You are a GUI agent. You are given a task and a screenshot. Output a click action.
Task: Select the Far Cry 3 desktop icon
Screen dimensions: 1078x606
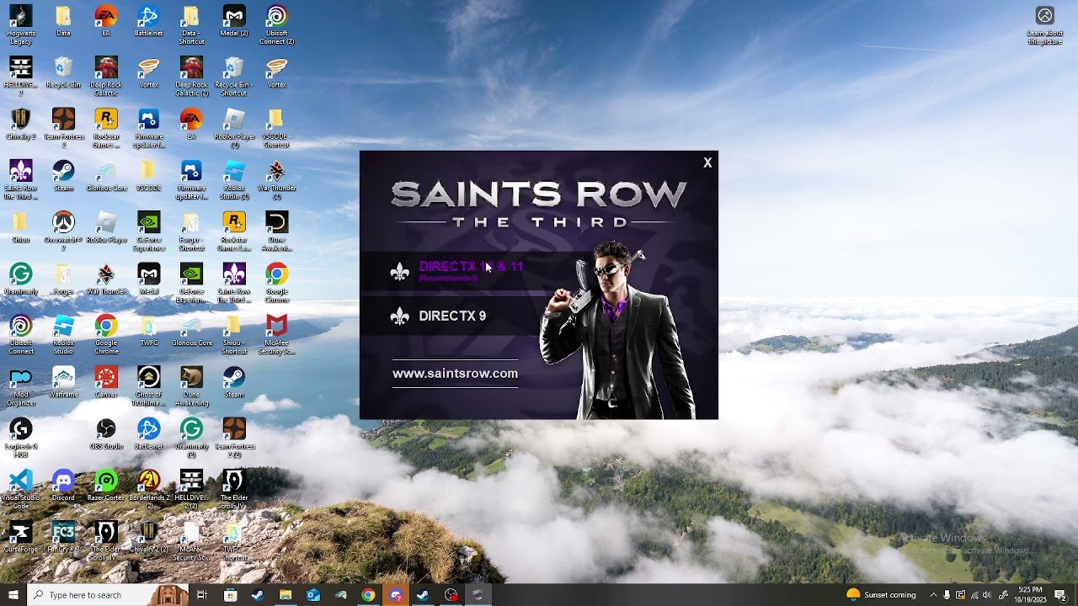63,537
